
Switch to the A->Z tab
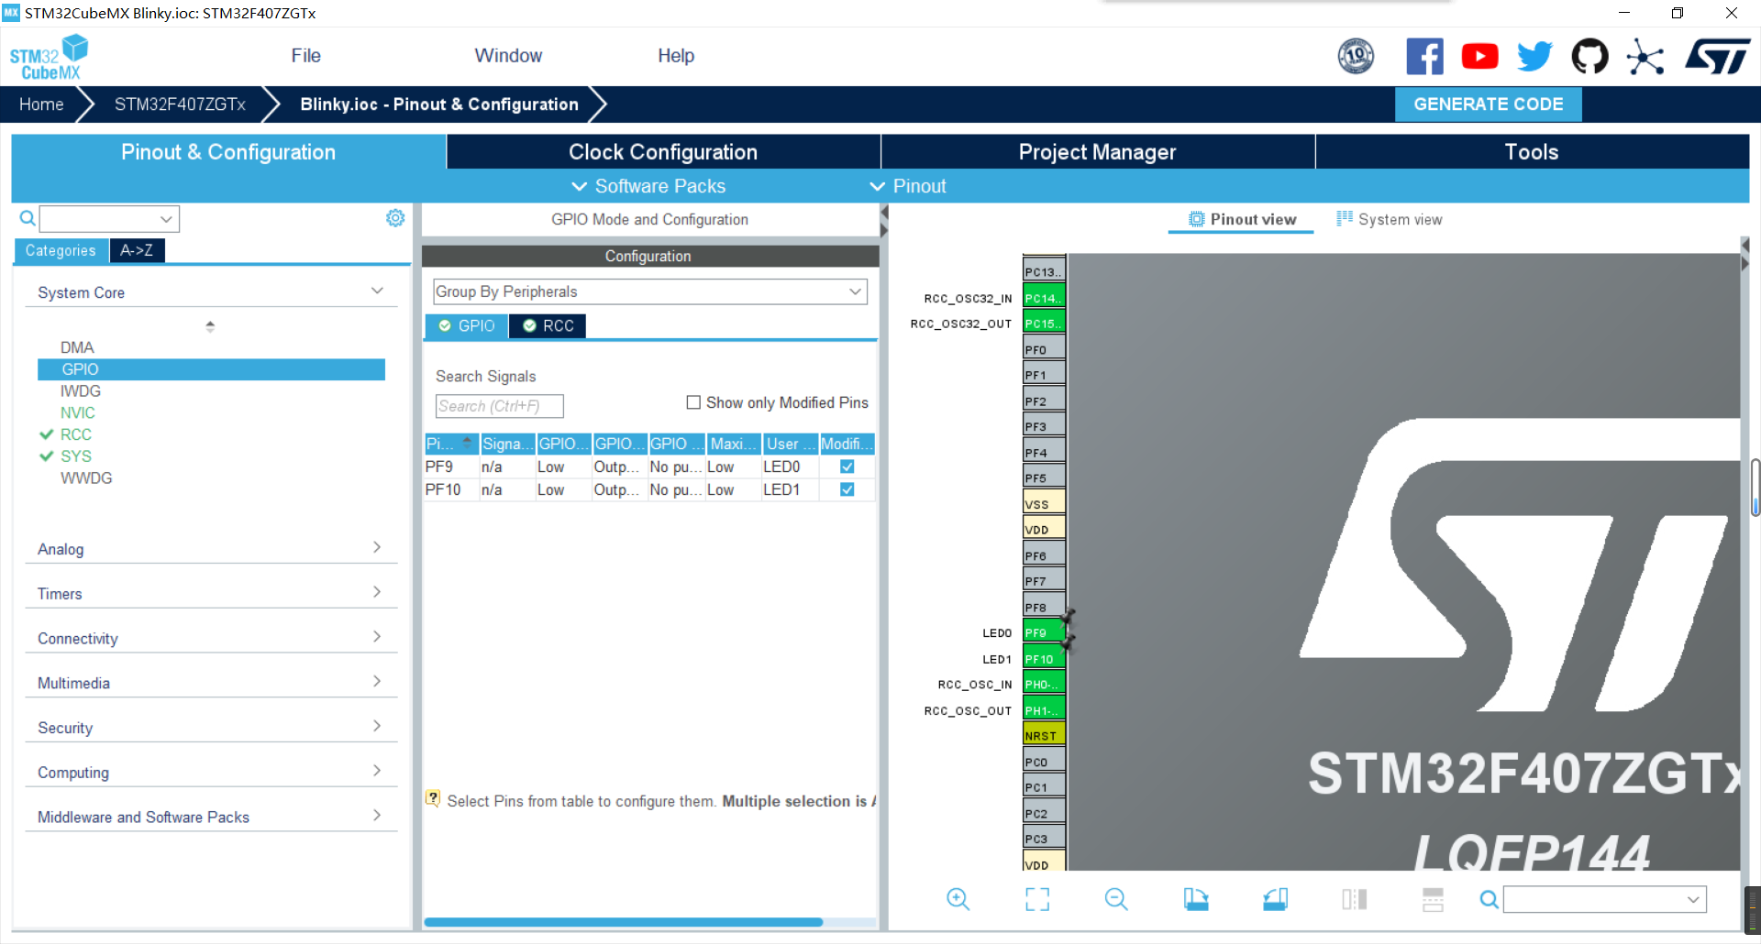pyautogui.click(x=137, y=250)
